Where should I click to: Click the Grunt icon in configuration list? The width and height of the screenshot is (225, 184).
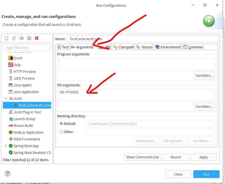pyautogui.click(x=11, y=58)
